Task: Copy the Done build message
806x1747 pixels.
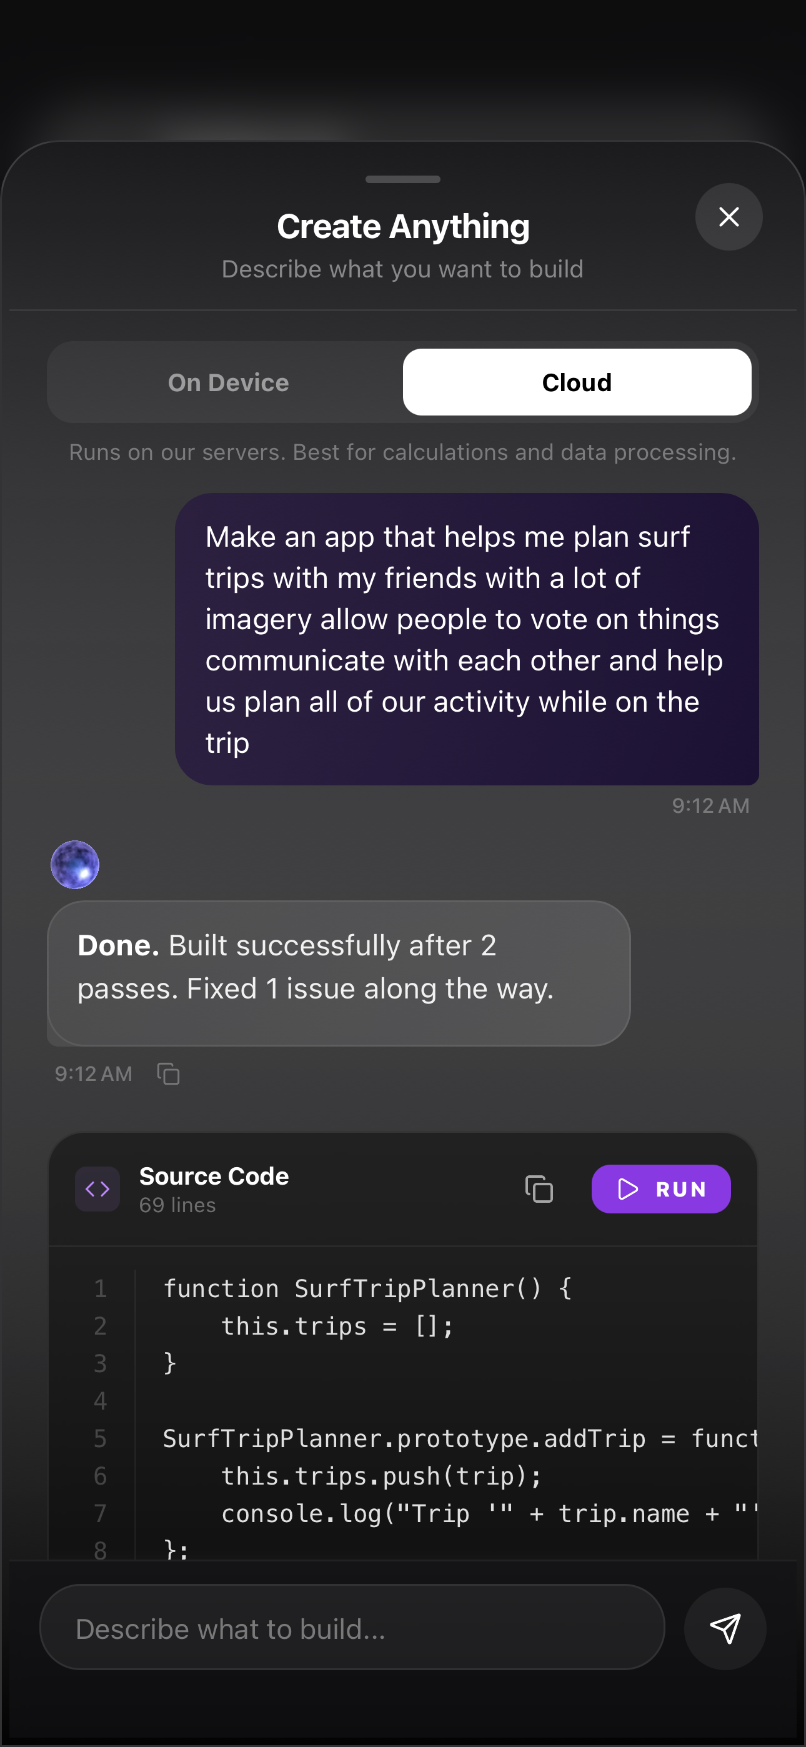Action: pos(168,1073)
